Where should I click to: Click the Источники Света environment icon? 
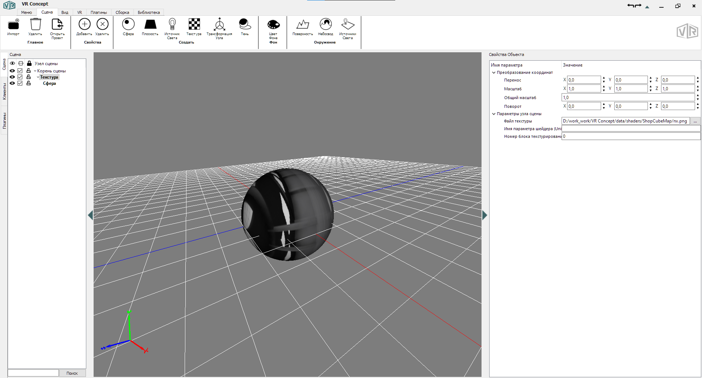coord(348,24)
